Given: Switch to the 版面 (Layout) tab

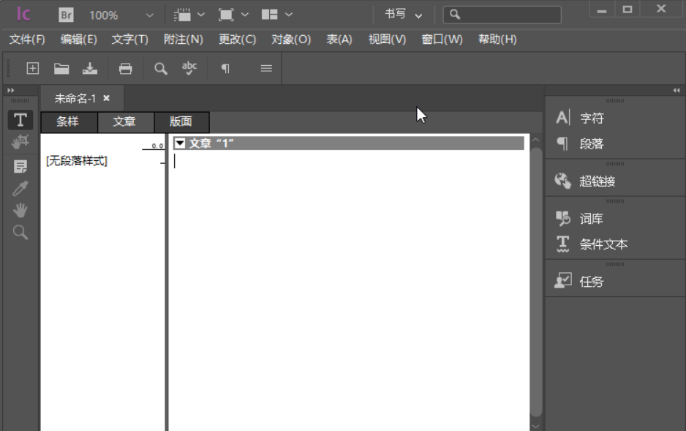Looking at the screenshot, I should 181,121.
